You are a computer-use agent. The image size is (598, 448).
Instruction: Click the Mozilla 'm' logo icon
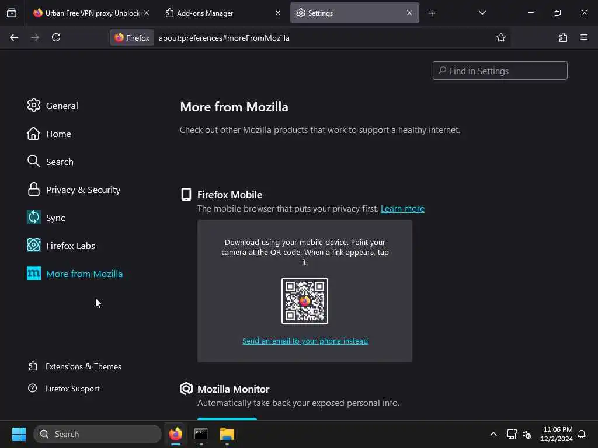click(33, 273)
